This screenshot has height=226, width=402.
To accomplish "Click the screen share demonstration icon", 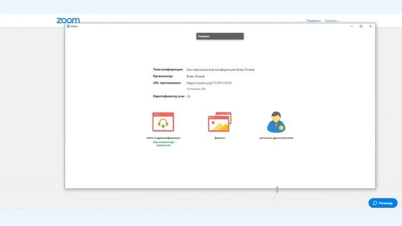I will pos(220,122).
